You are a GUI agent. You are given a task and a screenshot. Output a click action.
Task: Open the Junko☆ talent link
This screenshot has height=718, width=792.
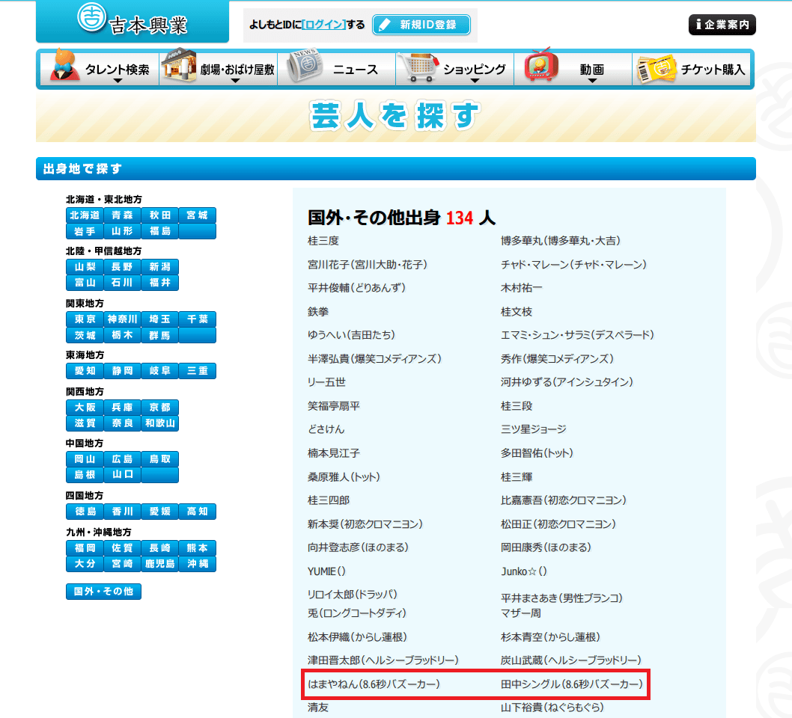coord(524,571)
